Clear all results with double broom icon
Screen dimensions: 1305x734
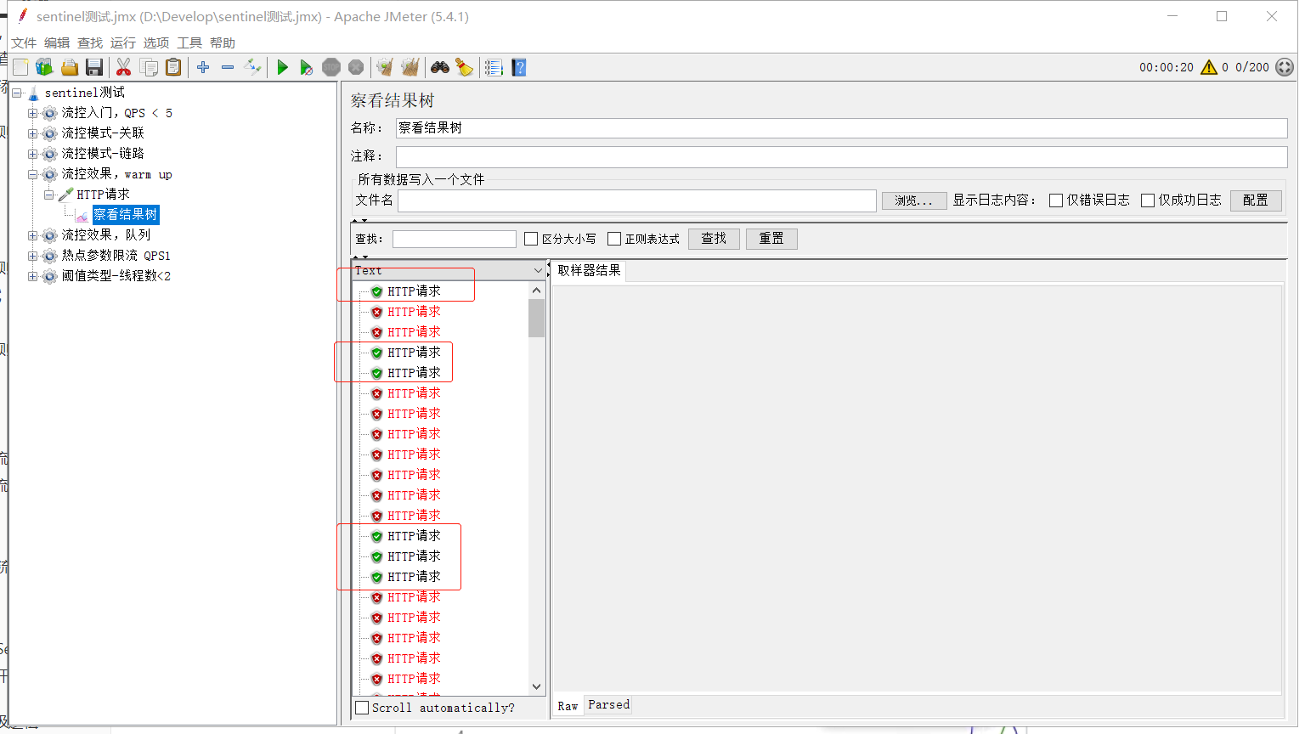tap(410, 67)
